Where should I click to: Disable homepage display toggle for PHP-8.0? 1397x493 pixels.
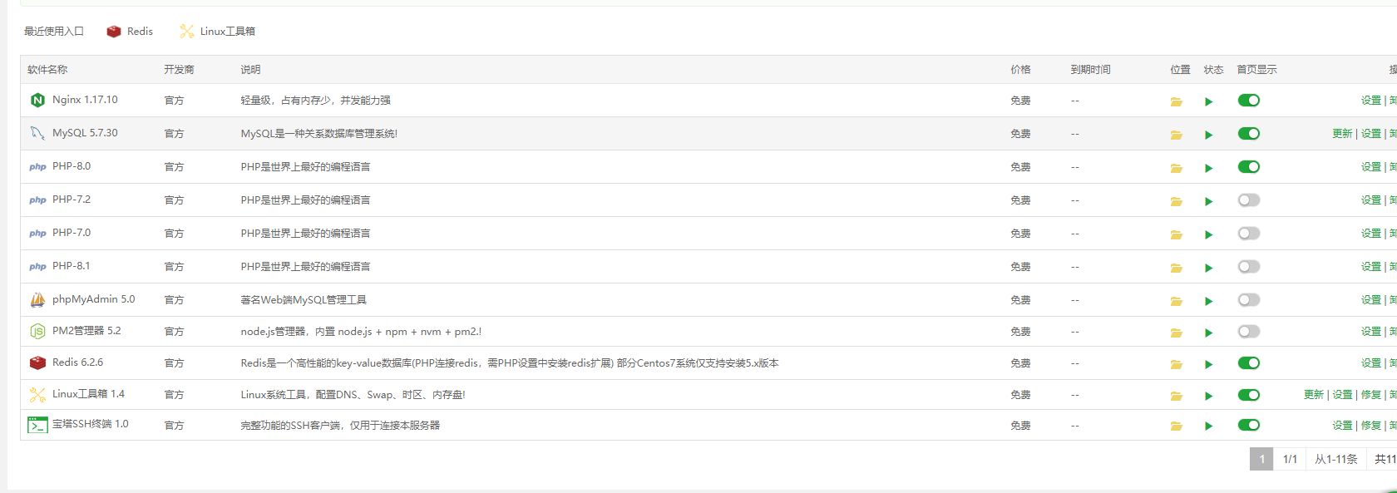point(1249,167)
